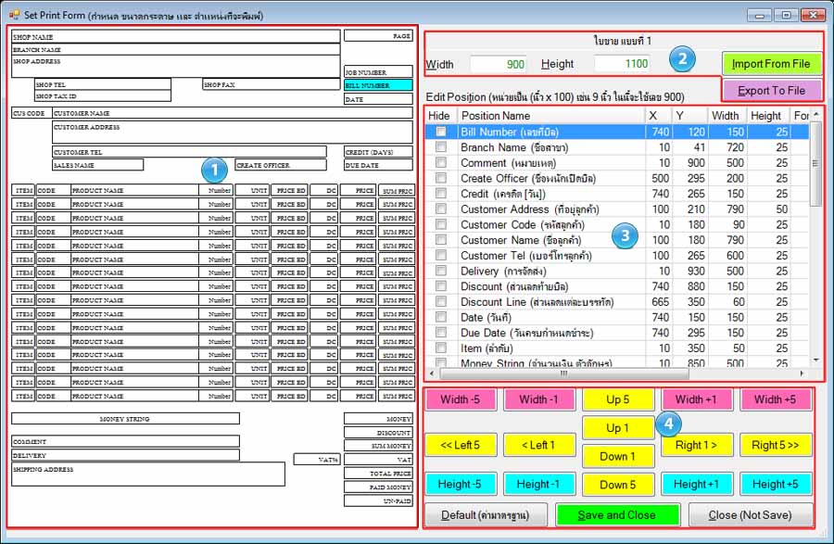This screenshot has height=544, width=834.
Task: Click the Down 1 button
Action: pos(618,456)
